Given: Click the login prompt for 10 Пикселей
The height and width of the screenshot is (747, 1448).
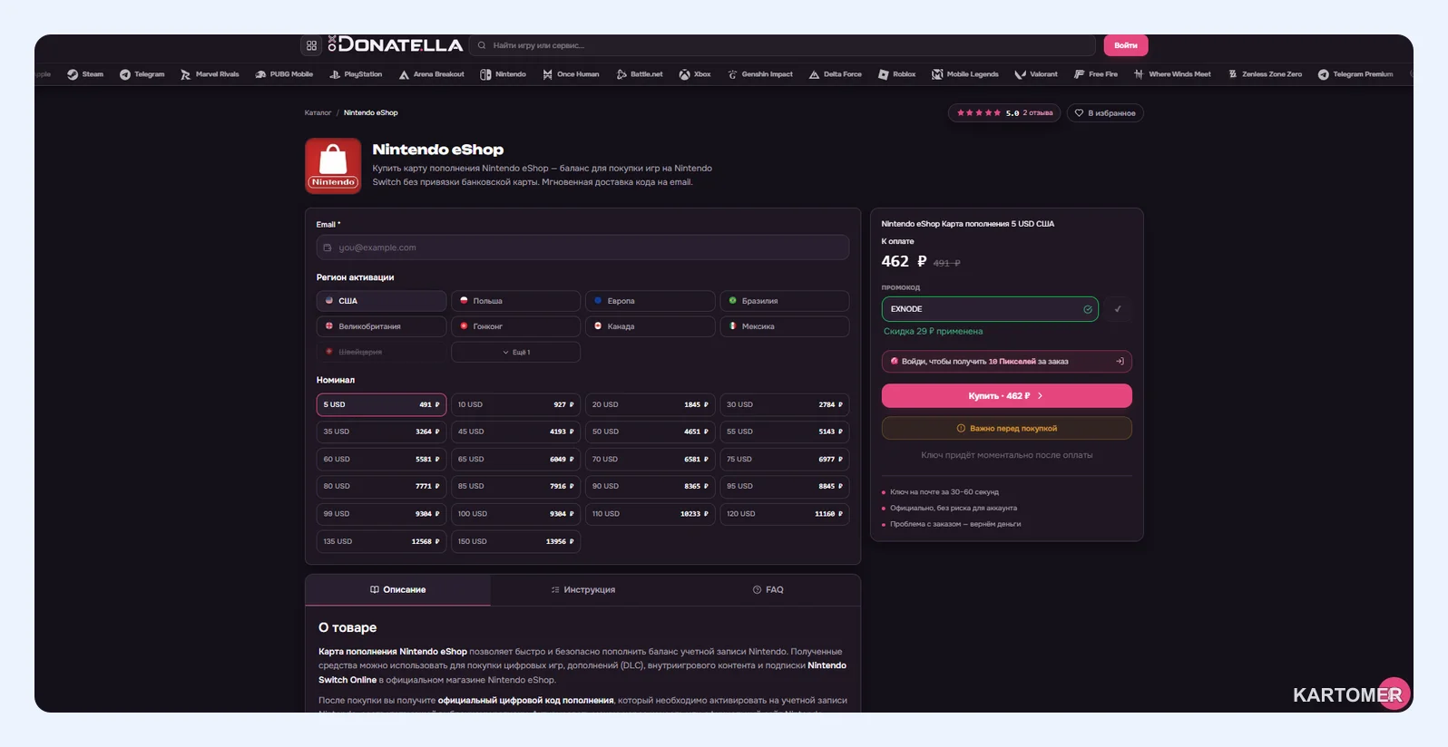Looking at the screenshot, I should [x=1006, y=362].
